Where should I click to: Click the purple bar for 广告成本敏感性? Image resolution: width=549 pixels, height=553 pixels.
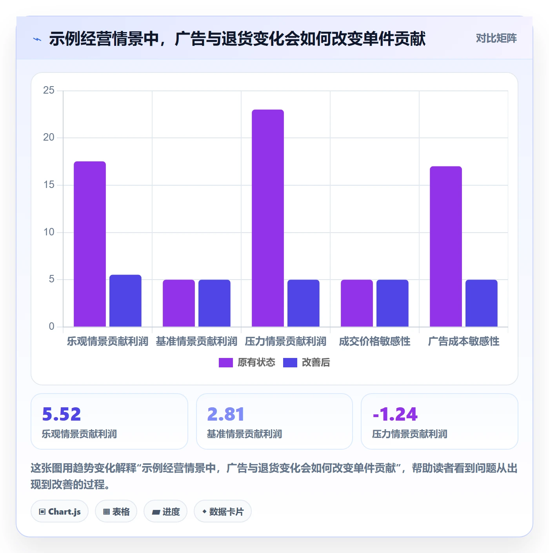click(446, 247)
